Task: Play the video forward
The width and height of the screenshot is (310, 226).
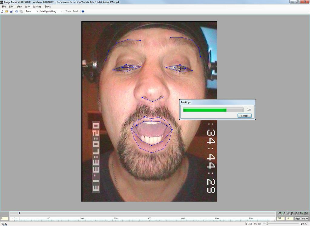Action: tap(292, 213)
